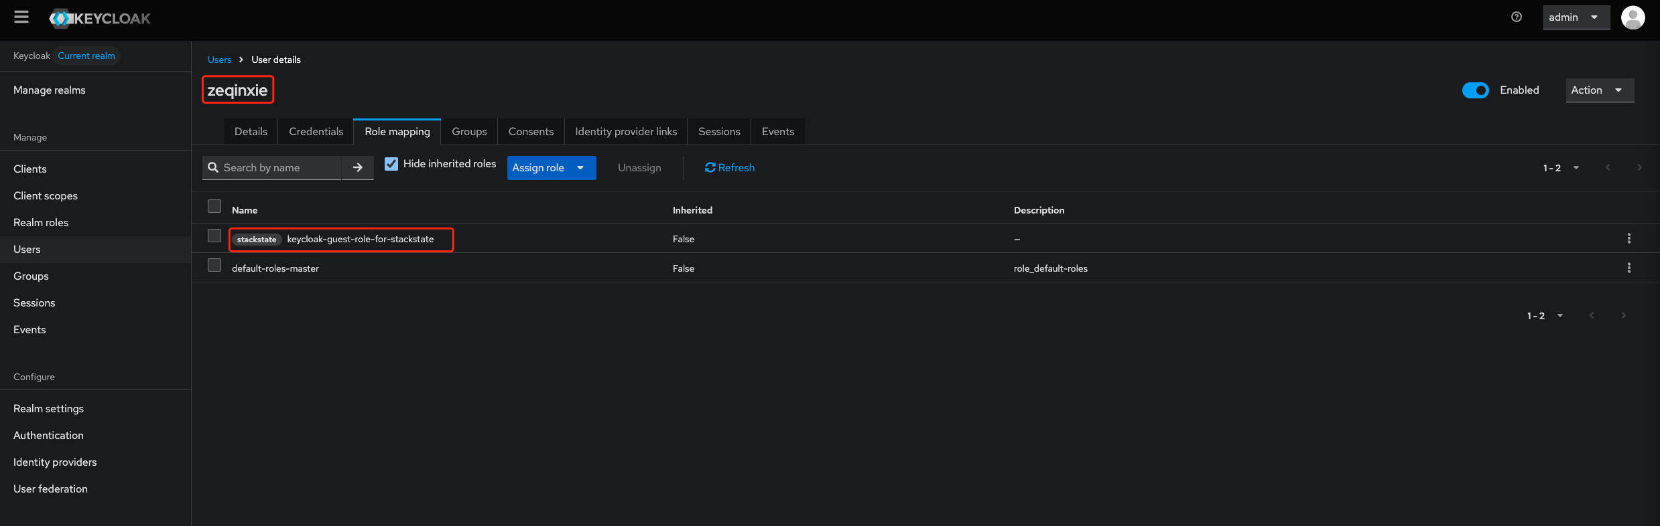Select the Role mapping tab
This screenshot has height=526, width=1660.
397,132
